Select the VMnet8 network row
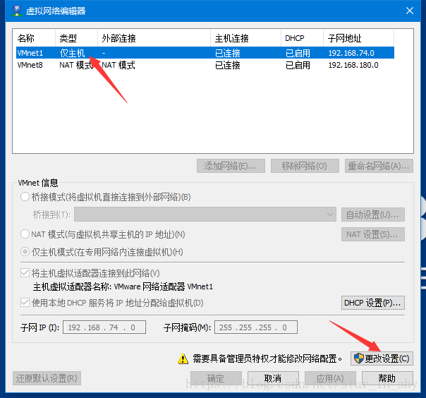Viewport: 426px width, 398px height. coord(205,65)
